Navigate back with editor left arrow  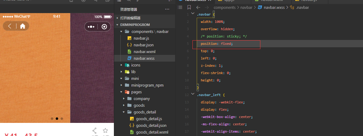pyautogui.click(x=198, y=7)
